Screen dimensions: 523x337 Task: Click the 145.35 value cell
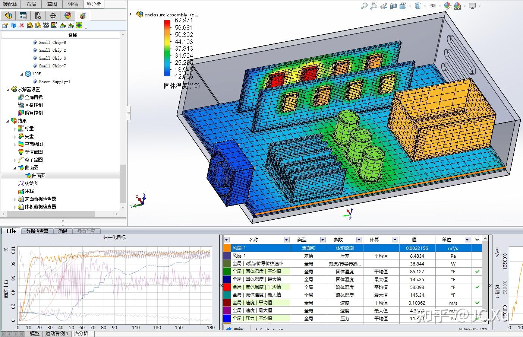[x=417, y=279]
